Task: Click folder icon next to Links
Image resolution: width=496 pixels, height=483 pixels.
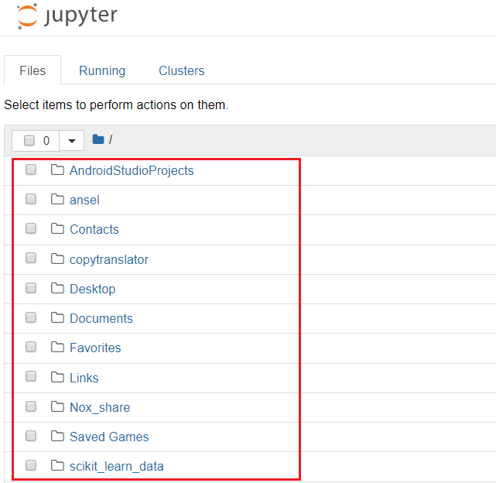Action: point(57,377)
